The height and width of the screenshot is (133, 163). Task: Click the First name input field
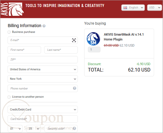click(x=24, y=50)
